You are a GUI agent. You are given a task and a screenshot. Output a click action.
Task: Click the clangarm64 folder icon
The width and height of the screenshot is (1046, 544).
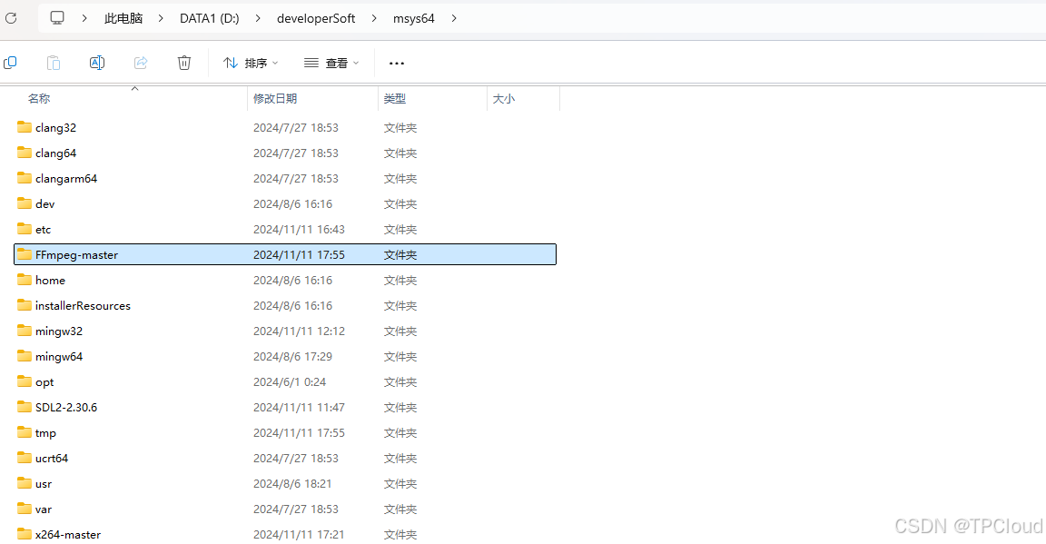tap(25, 178)
